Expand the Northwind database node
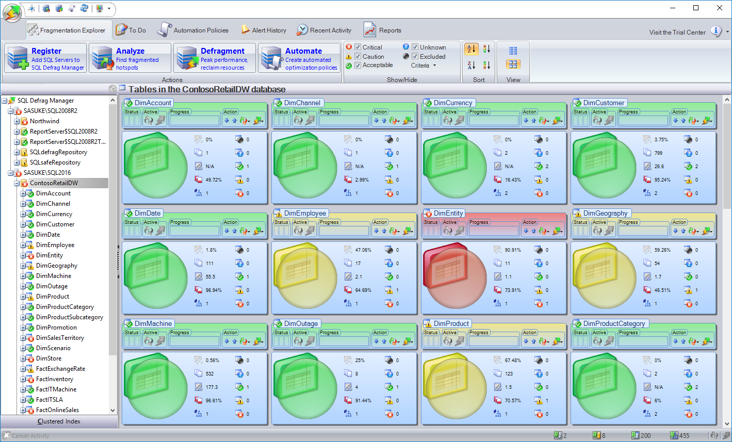732x442 pixels. tap(17, 121)
